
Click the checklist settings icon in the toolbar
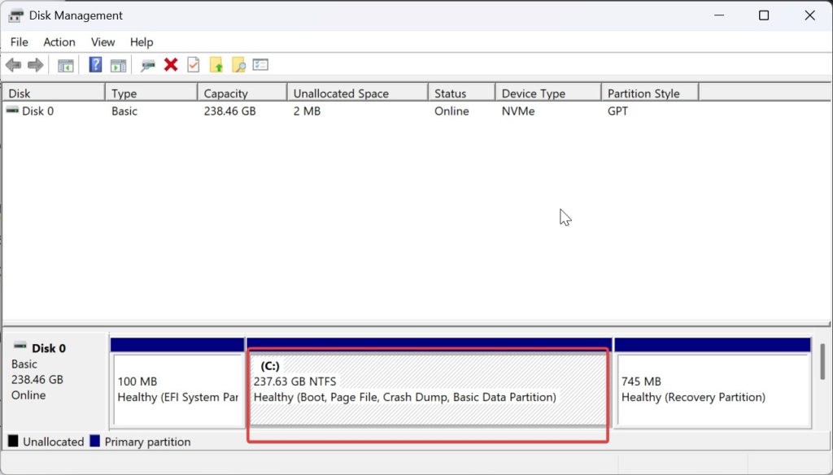pyautogui.click(x=260, y=65)
